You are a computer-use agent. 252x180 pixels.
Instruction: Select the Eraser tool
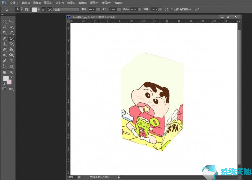(x=5, y=49)
